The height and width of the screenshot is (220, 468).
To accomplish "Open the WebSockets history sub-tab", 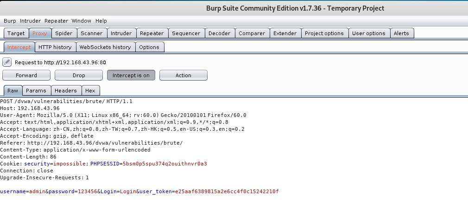I will (x=105, y=47).
